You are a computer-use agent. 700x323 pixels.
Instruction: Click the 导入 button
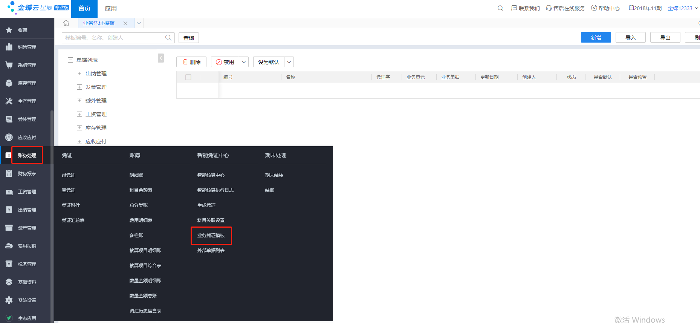coord(631,37)
